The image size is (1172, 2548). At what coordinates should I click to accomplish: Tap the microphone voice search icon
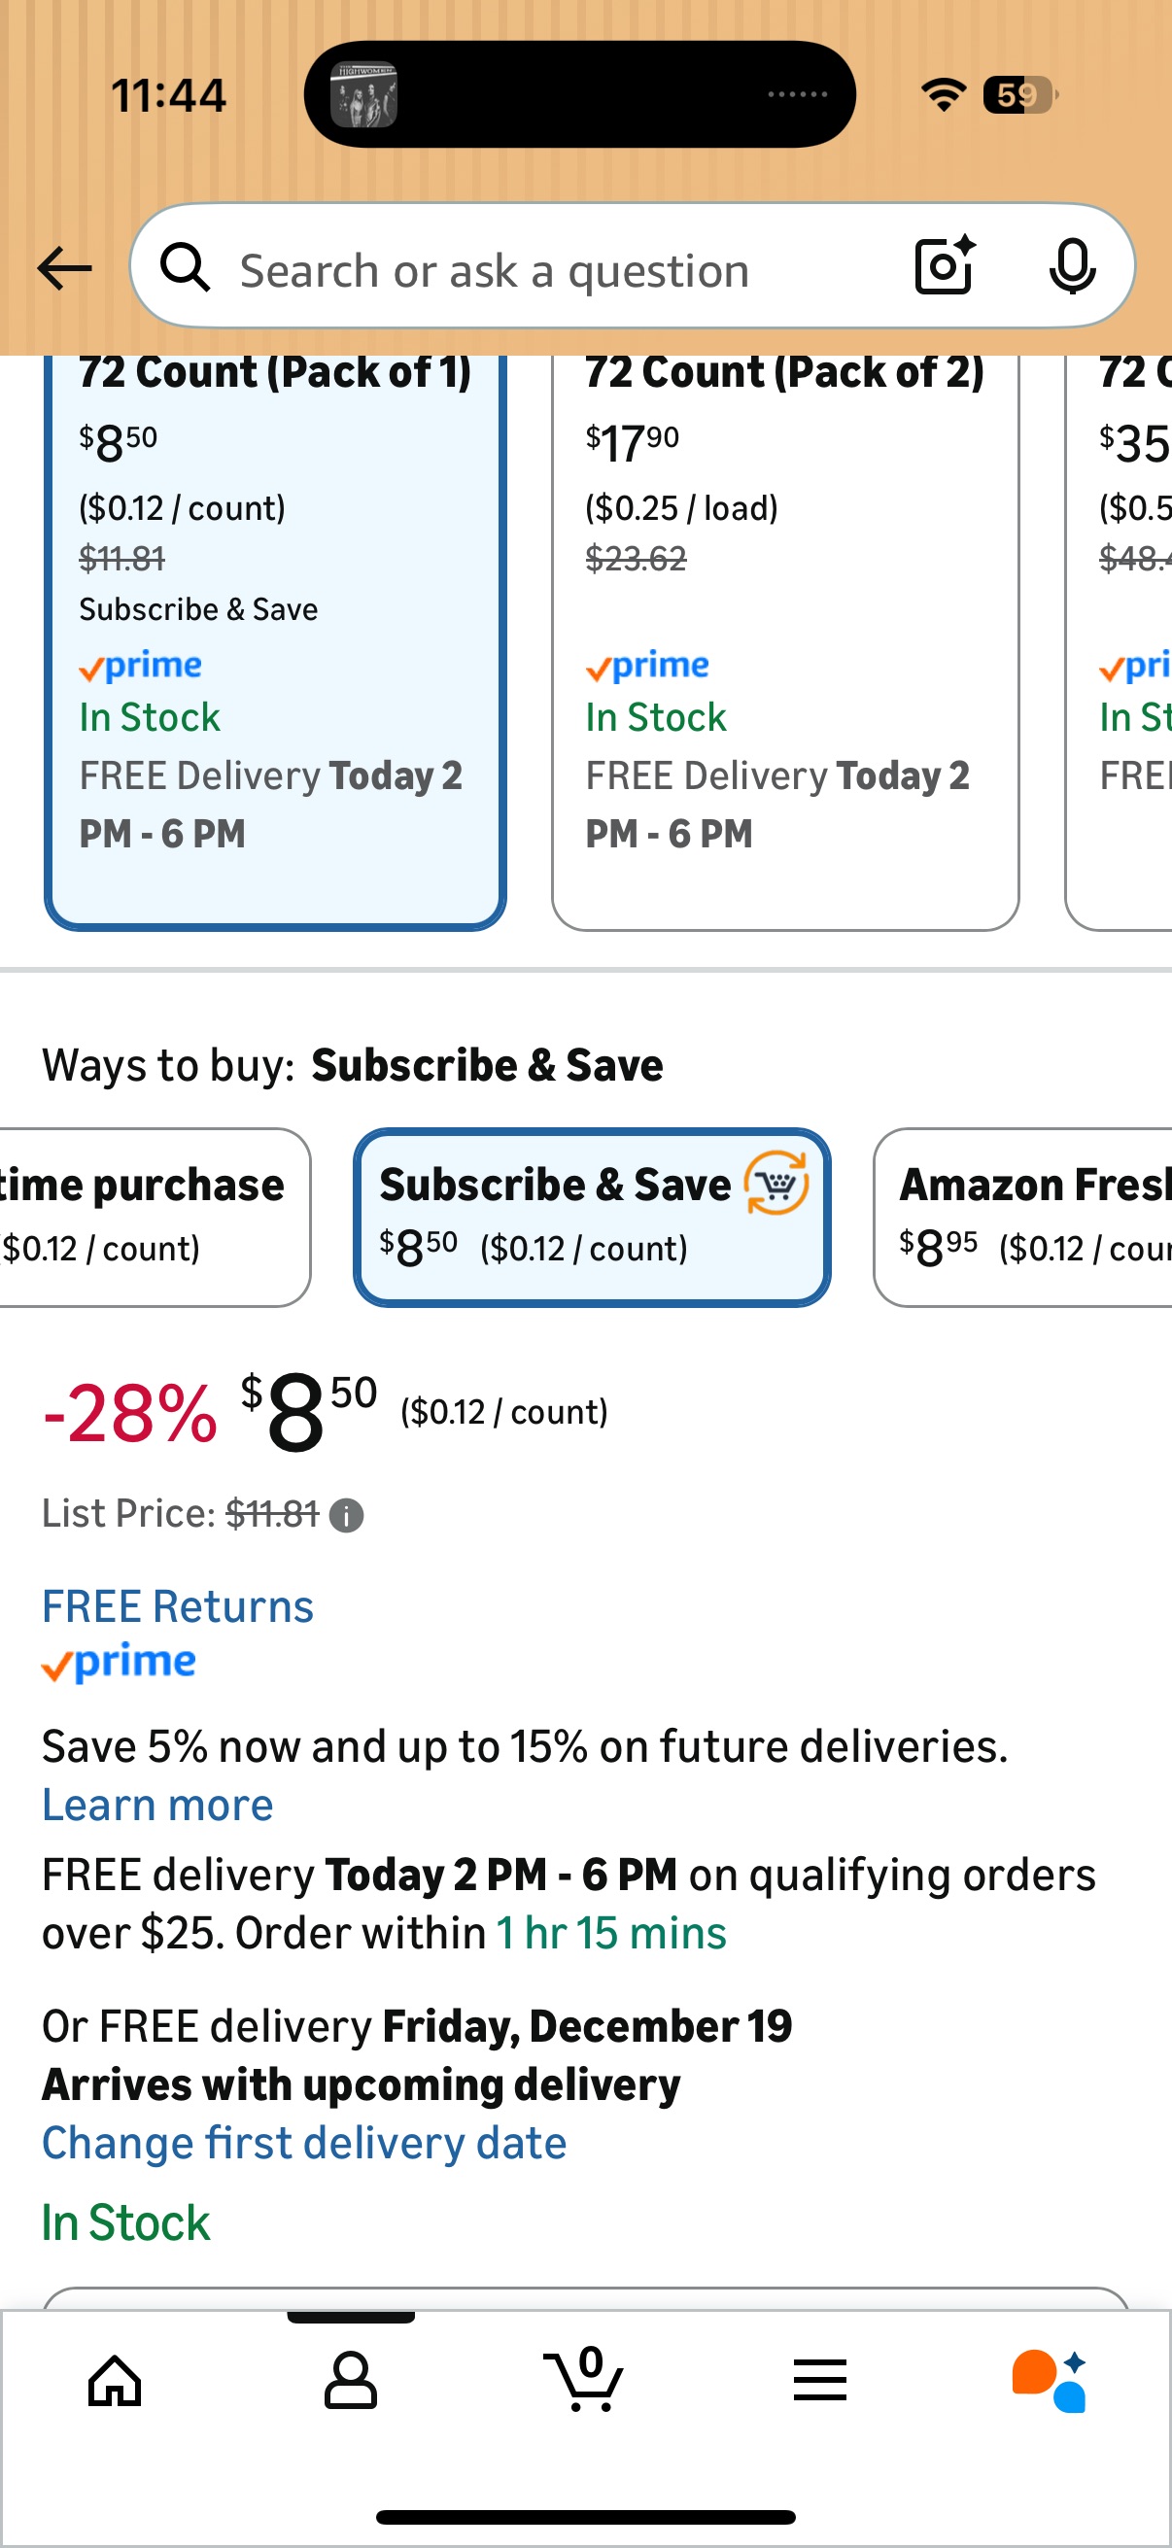(x=1072, y=266)
